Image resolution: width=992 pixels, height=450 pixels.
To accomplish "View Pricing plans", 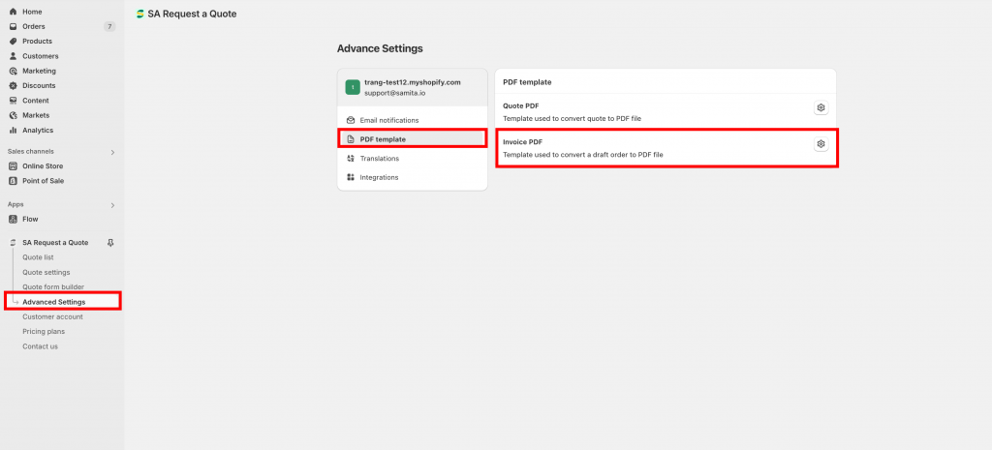I will tap(44, 331).
